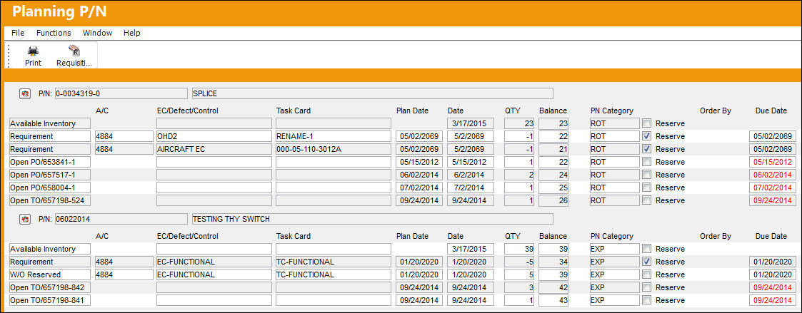The width and height of the screenshot is (802, 313).
Task: Open the Requisition toolbar icon
Action: [74, 56]
